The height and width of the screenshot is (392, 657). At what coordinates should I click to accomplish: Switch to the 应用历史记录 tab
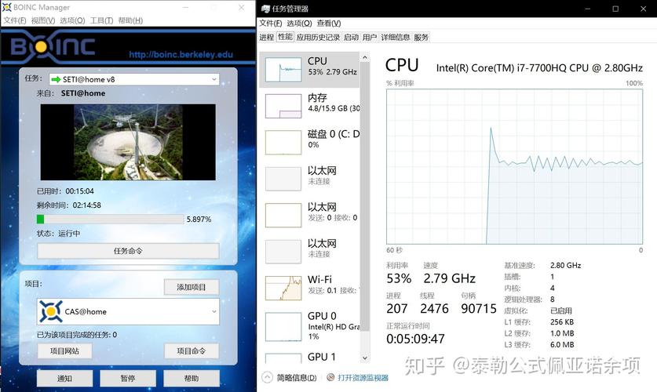click(318, 37)
